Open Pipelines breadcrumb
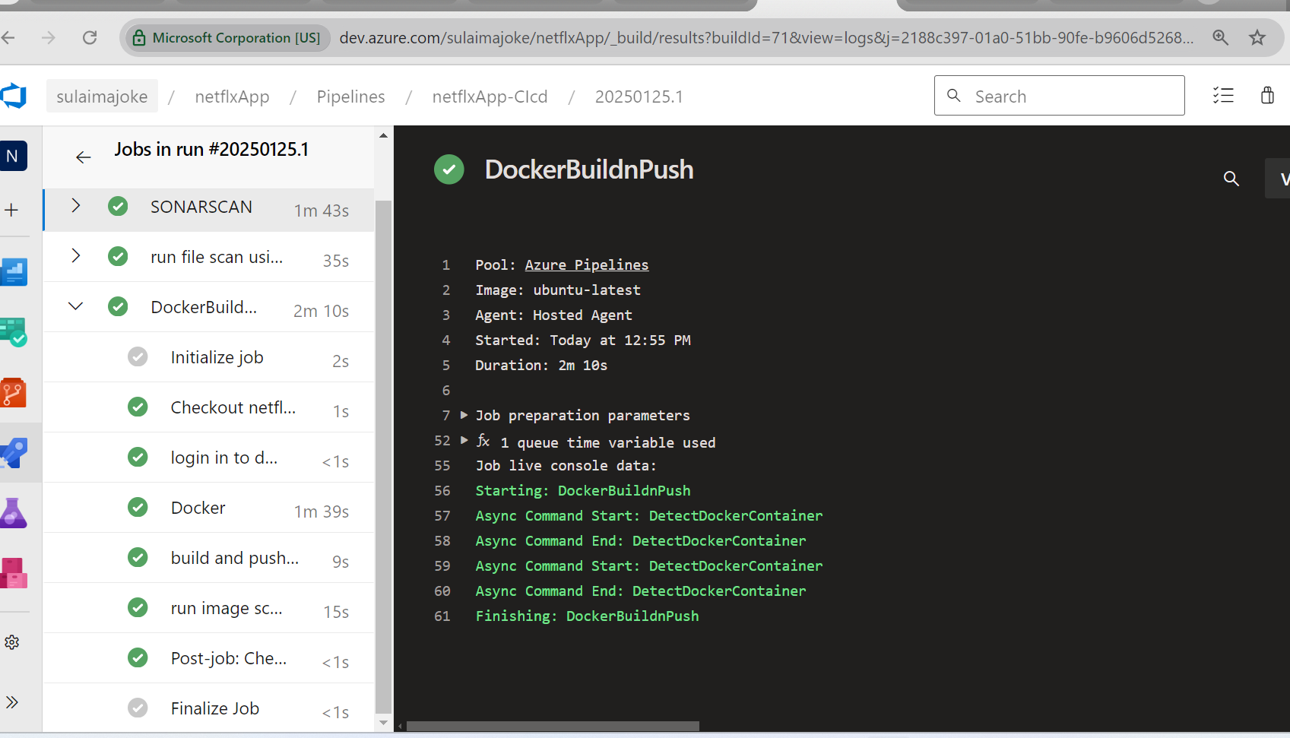Screen dimensions: 1290x738 [350, 97]
